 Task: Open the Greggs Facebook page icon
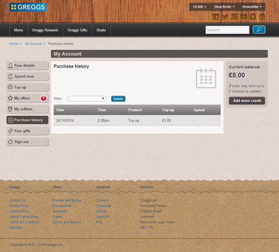point(216,17)
